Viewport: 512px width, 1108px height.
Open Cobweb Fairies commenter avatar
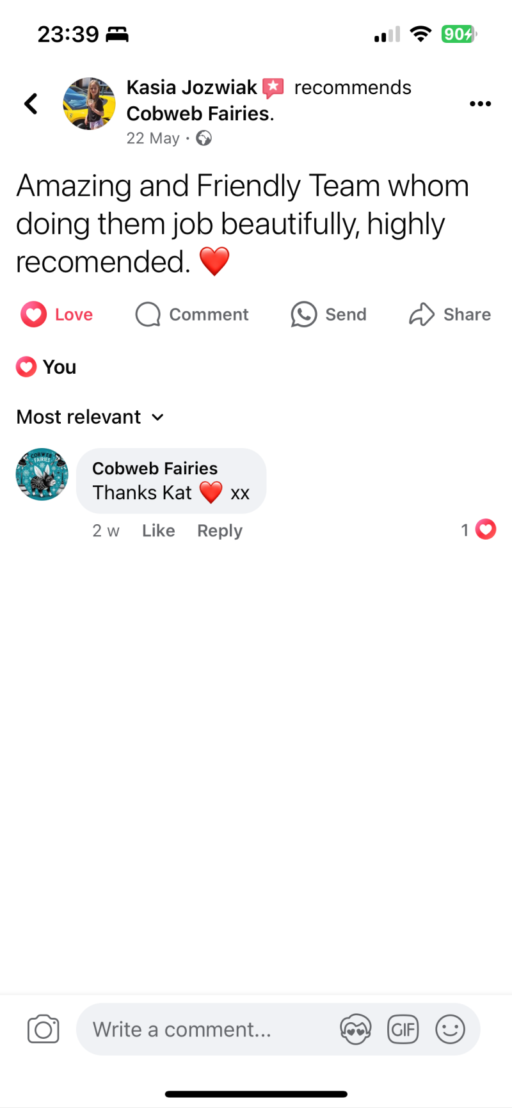[42, 474]
